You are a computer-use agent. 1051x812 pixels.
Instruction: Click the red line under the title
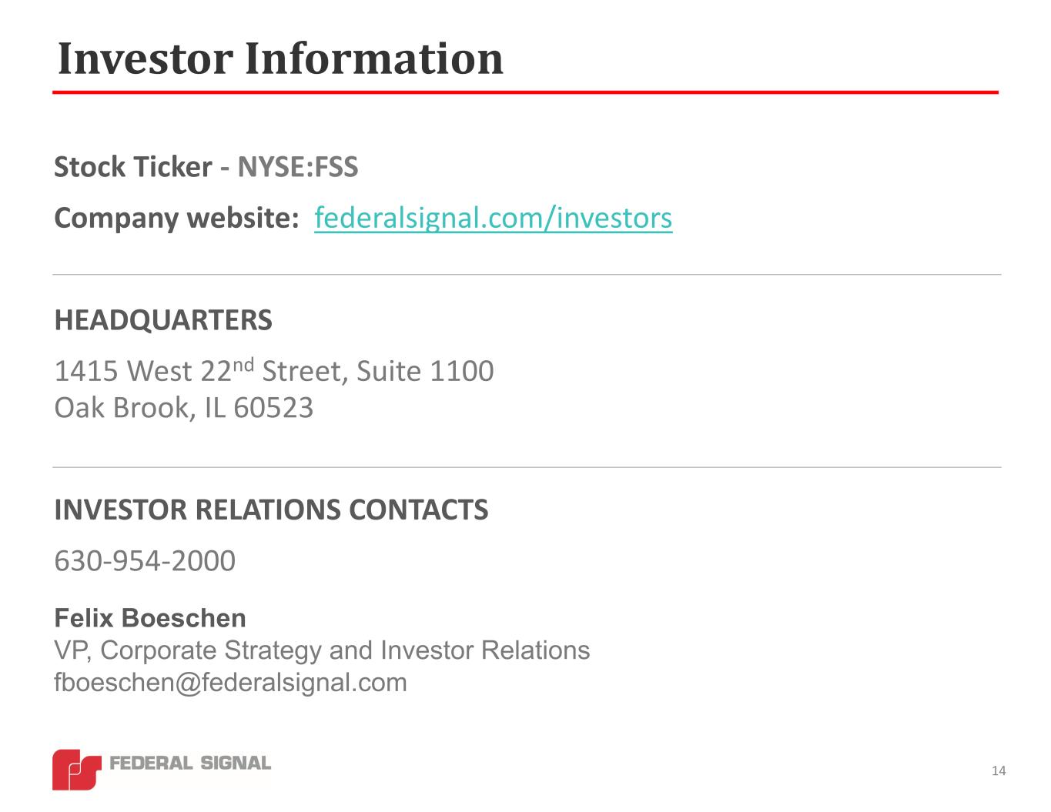tap(525, 92)
